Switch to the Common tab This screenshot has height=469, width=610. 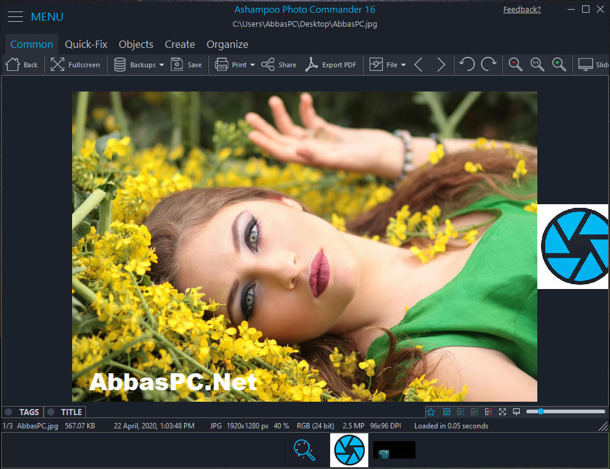(31, 44)
